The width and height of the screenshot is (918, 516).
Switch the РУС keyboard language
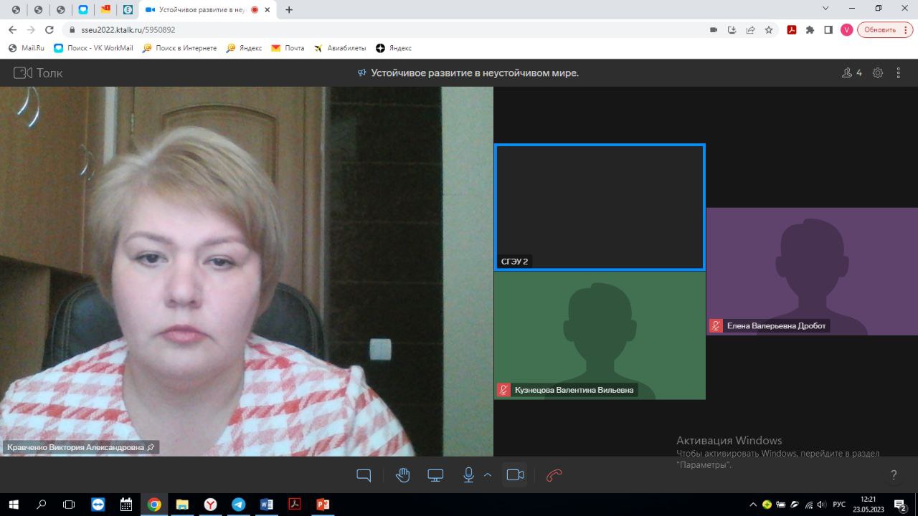coord(839,505)
